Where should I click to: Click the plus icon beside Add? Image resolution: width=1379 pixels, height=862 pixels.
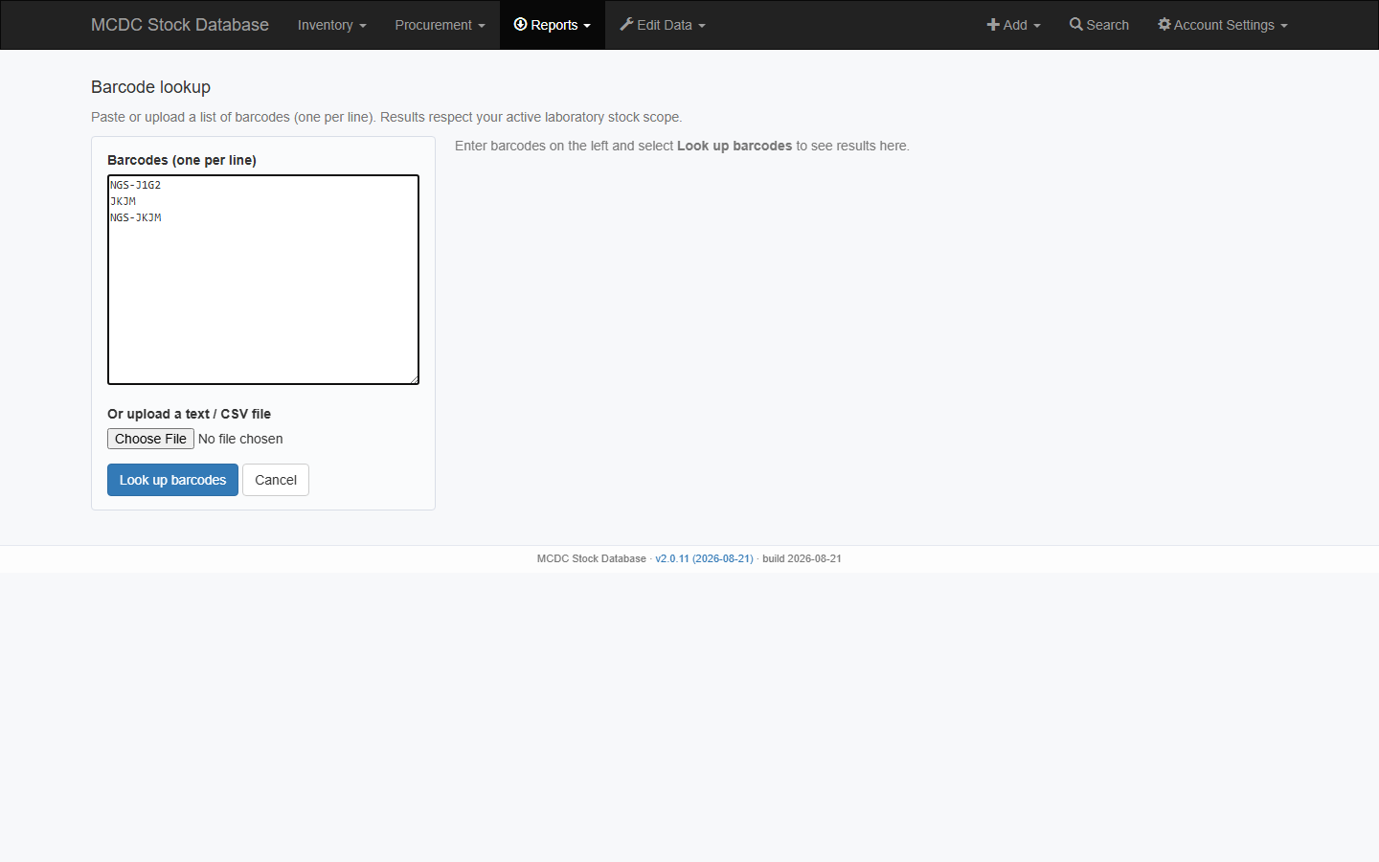pyautogui.click(x=993, y=24)
